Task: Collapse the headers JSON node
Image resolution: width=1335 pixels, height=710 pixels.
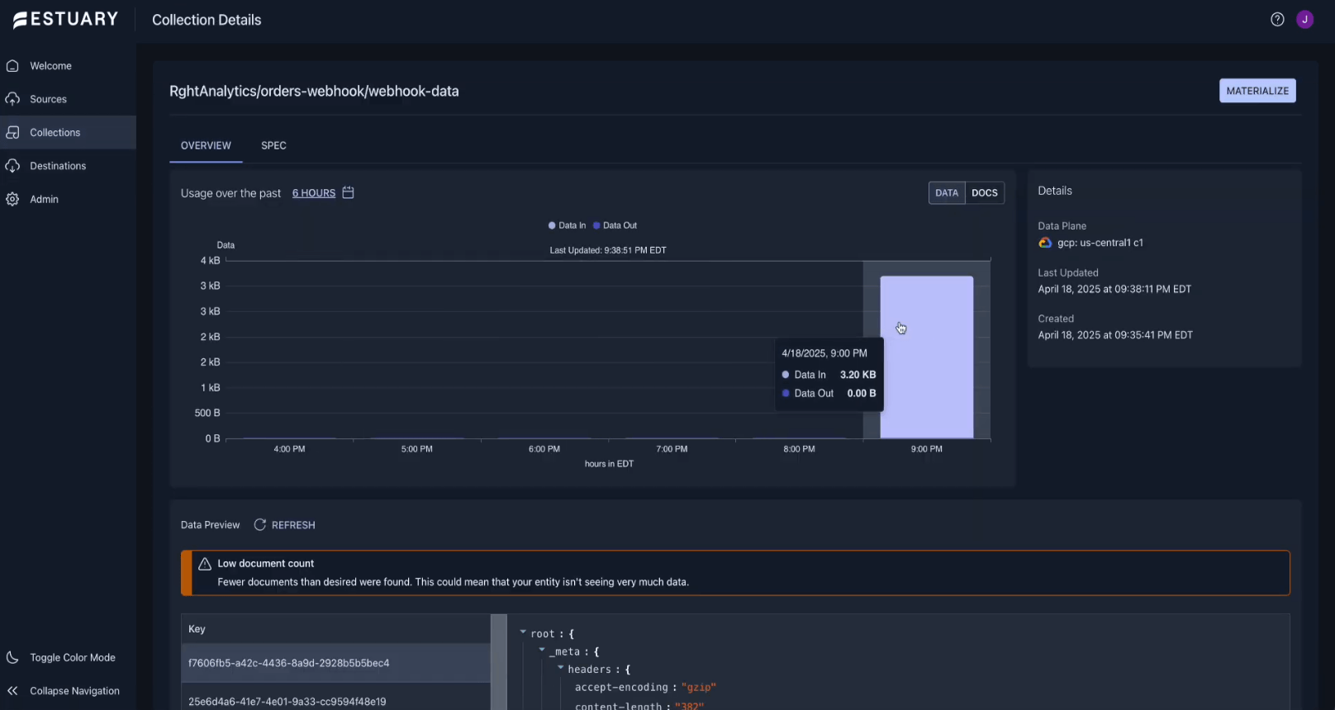Action: [561, 668]
